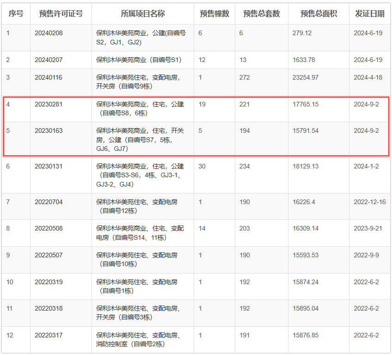392x355 pixels.
Task: Click project name with 自编号10栋
Action: 137,260
